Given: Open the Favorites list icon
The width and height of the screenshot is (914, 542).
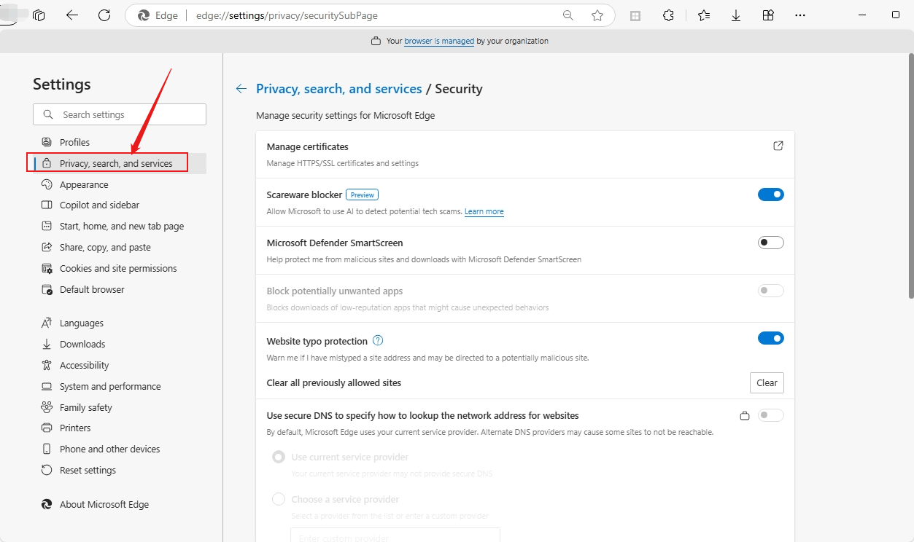Looking at the screenshot, I should pos(703,15).
